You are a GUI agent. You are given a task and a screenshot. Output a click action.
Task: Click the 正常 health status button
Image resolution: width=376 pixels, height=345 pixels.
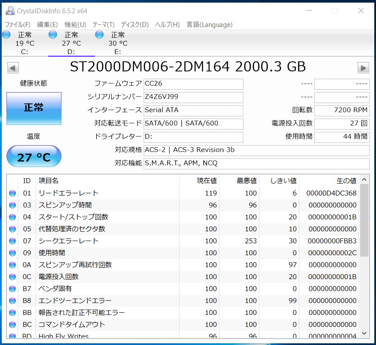[x=34, y=108]
